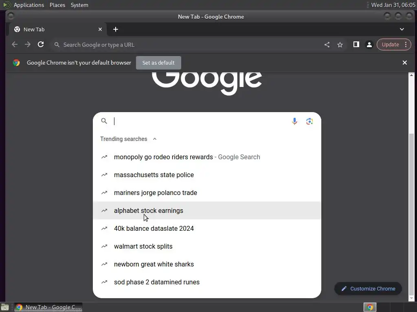417x312 pixels.
Task: Click the Chrome logo in default-browser bar
Action: click(x=16, y=63)
